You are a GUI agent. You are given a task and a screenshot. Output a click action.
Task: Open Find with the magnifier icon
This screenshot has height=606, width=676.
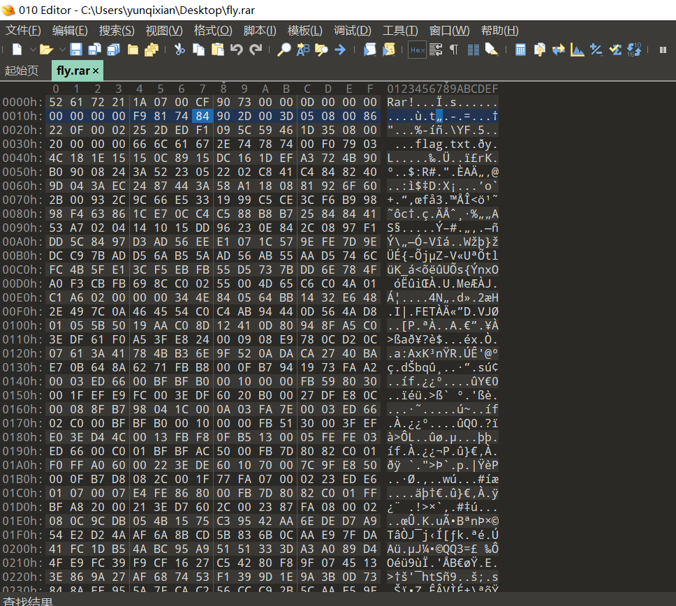[284, 50]
